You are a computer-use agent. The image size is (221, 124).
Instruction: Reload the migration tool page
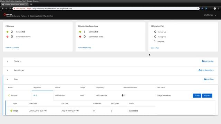pos(10,9)
